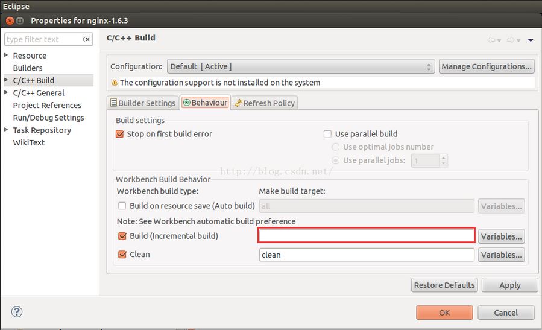
Task: Confirm the dialog with OK
Action: (444, 313)
